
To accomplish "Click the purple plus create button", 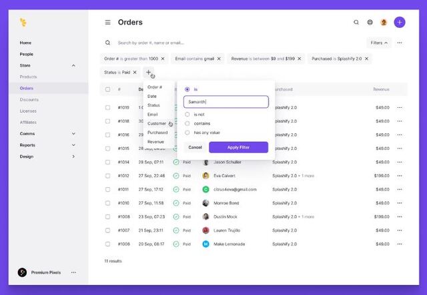I will click(x=400, y=22).
